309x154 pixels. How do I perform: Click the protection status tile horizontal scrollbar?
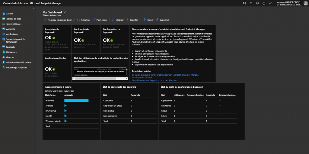pyautogui.click(x=95, y=78)
